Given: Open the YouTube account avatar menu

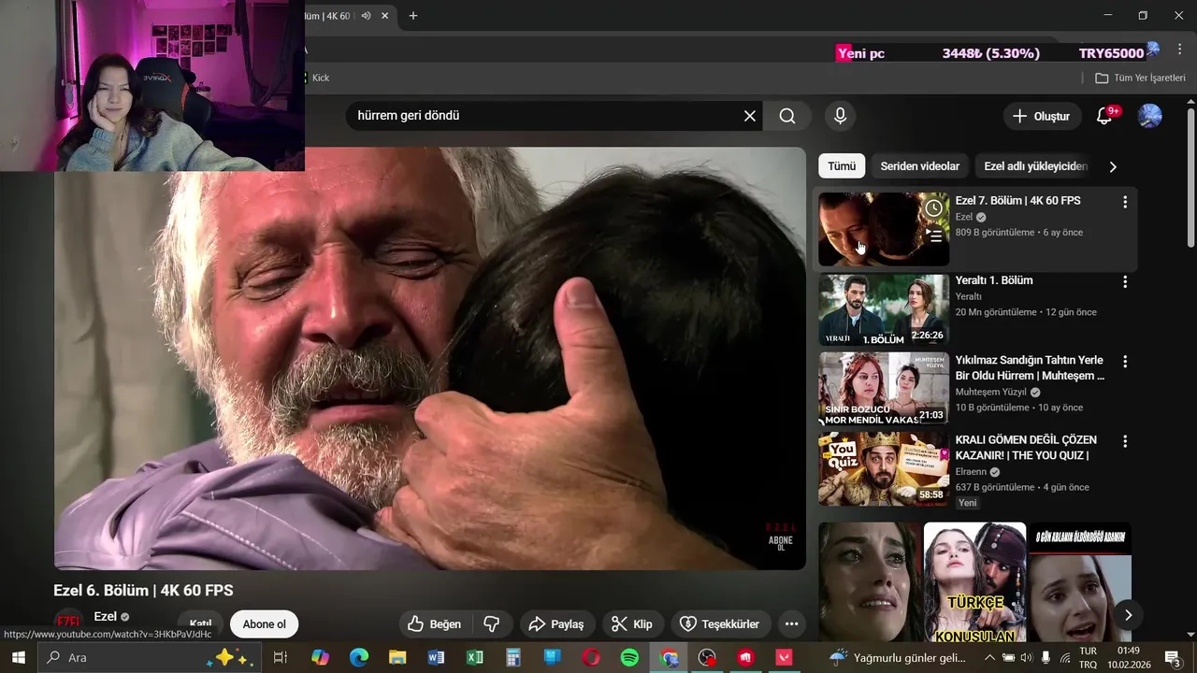Looking at the screenshot, I should pos(1149,116).
